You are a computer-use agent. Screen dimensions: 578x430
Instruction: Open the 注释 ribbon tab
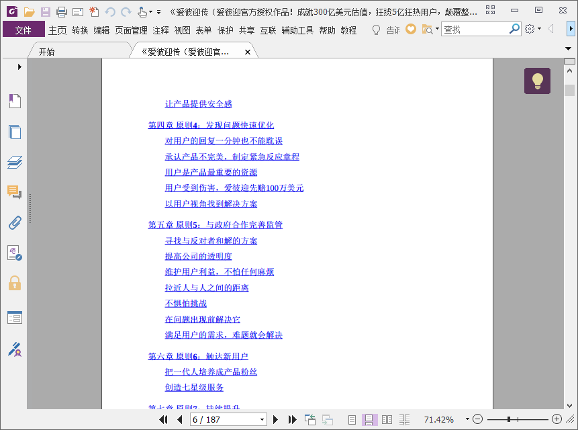pyautogui.click(x=160, y=30)
